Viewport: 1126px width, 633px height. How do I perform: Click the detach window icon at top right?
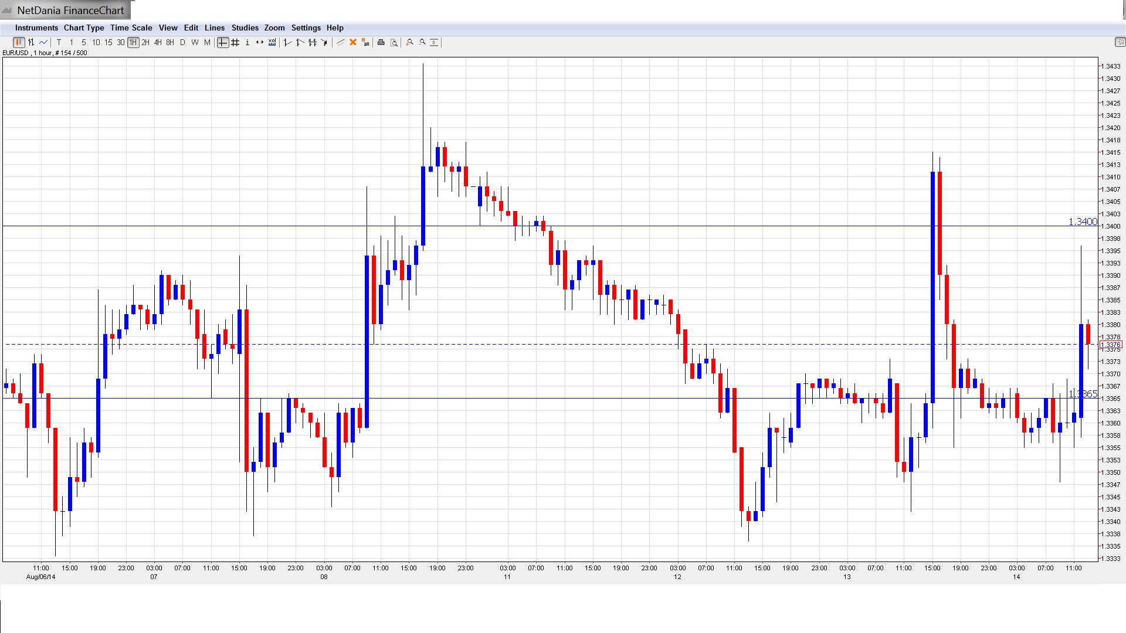click(1120, 42)
